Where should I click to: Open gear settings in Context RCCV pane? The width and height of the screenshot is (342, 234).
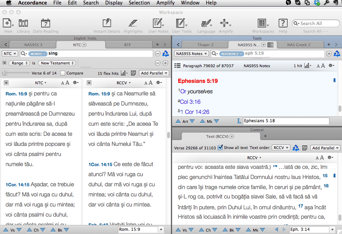click(331, 157)
